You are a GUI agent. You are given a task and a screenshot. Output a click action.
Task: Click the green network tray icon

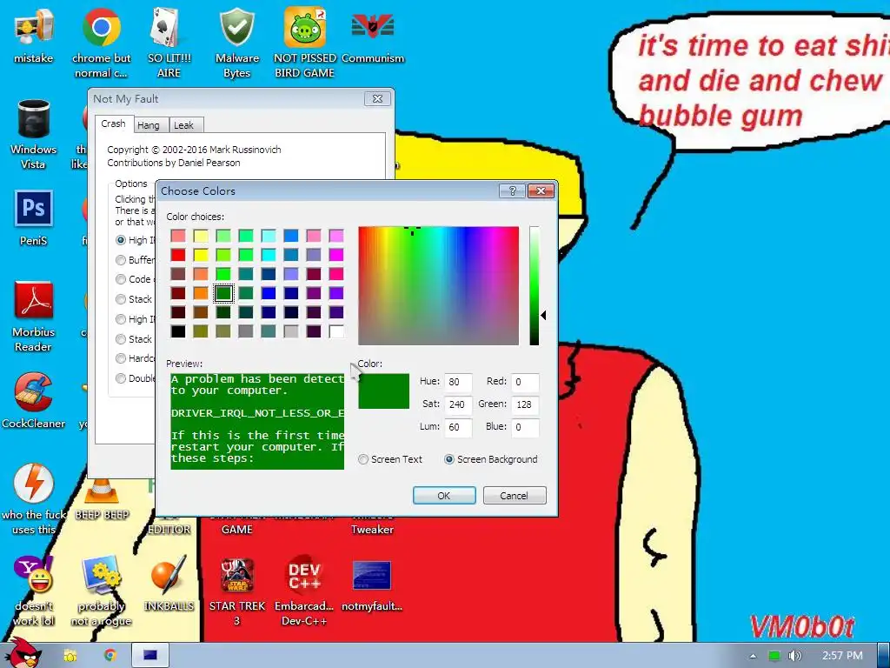tap(774, 656)
